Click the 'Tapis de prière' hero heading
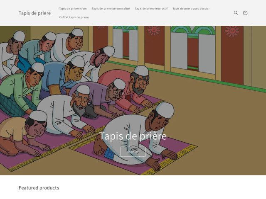Screen dimensions: 266x199 click(x=133, y=136)
